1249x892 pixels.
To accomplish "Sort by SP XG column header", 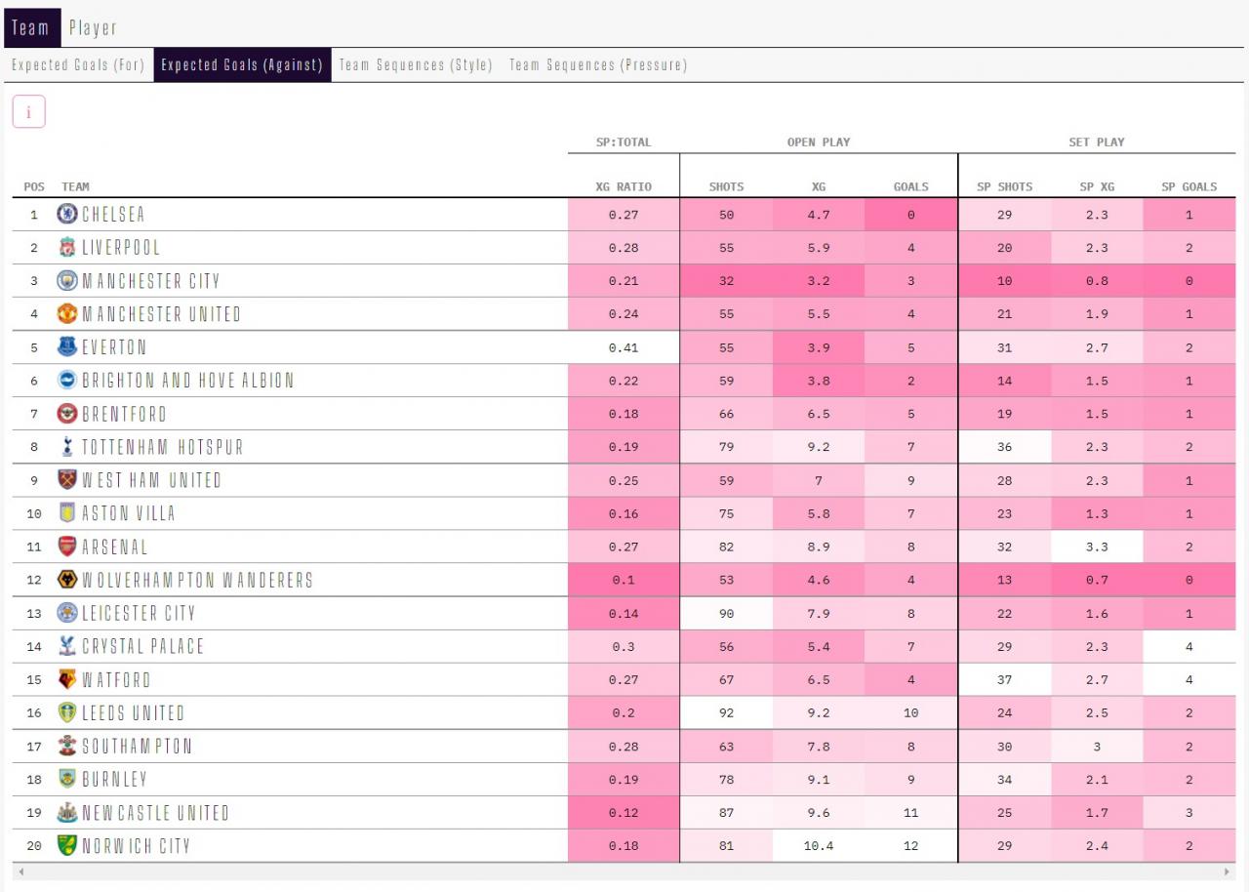I will [x=1097, y=186].
